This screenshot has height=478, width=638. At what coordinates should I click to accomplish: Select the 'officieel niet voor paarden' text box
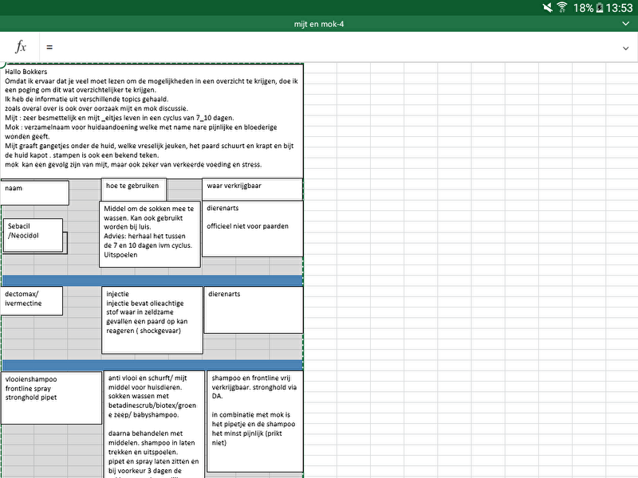click(x=252, y=229)
